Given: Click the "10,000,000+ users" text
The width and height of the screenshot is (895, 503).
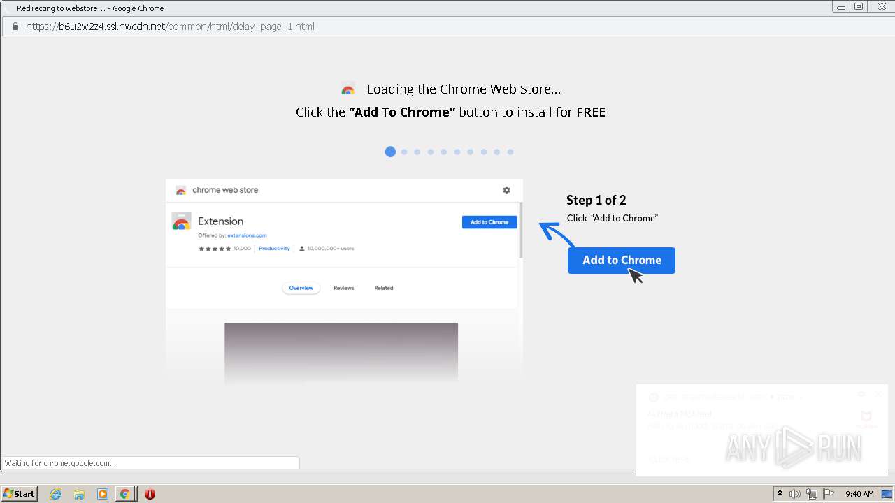Looking at the screenshot, I should 331,248.
